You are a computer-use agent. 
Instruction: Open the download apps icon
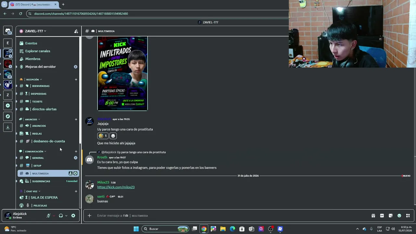pos(8,127)
